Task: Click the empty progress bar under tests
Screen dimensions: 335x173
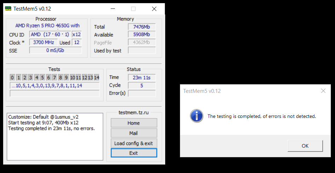Action: [x=54, y=94]
